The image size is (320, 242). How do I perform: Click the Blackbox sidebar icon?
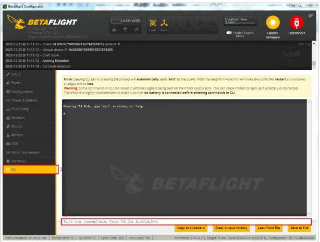pyautogui.click(x=8, y=161)
